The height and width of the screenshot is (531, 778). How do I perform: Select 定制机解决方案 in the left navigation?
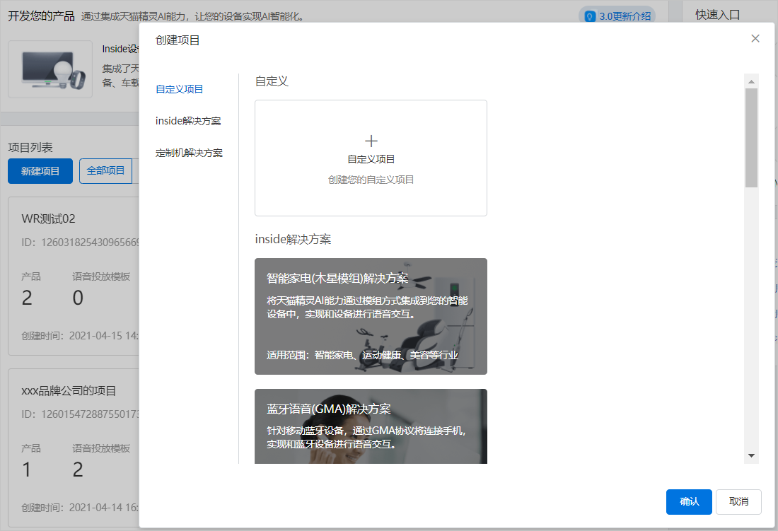coord(189,153)
